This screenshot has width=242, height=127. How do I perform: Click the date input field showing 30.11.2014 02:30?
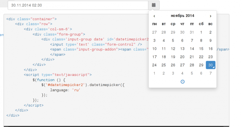78,5
